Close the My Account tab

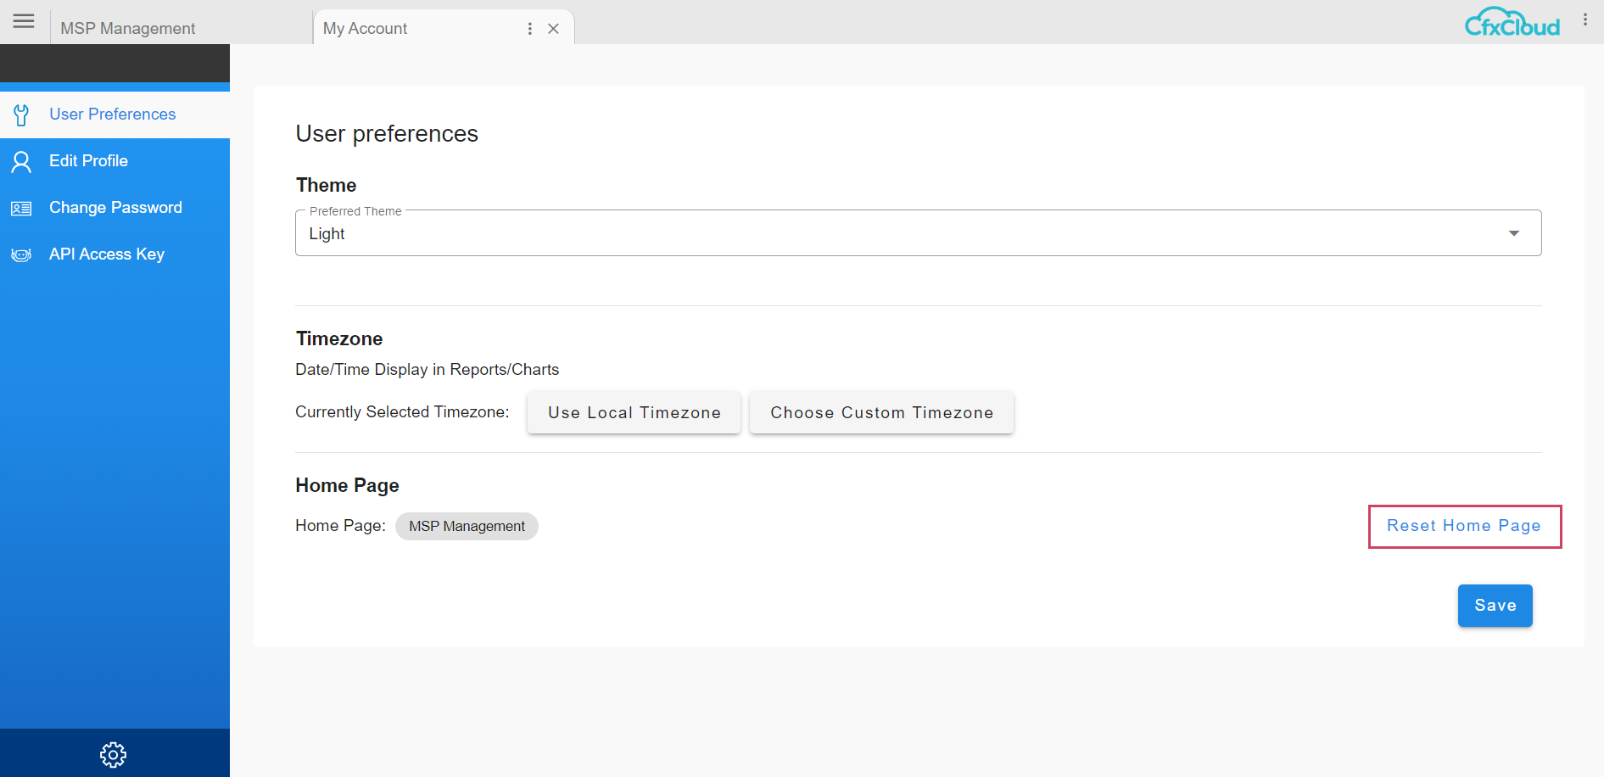[553, 29]
